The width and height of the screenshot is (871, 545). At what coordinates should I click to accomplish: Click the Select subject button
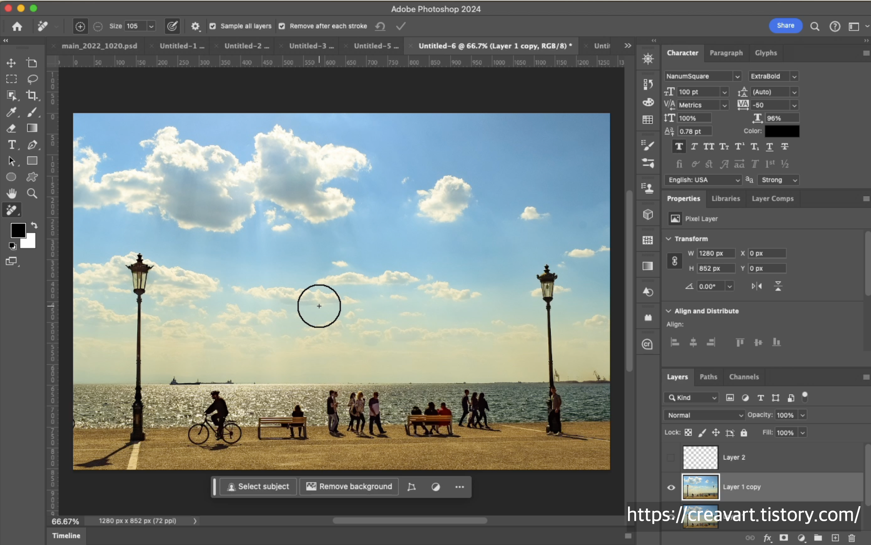point(258,487)
